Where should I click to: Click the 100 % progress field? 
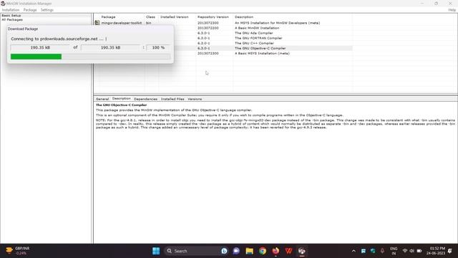click(x=158, y=47)
